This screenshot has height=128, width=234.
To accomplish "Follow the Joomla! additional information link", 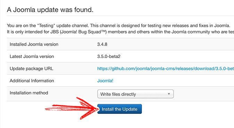I will [x=105, y=80].
